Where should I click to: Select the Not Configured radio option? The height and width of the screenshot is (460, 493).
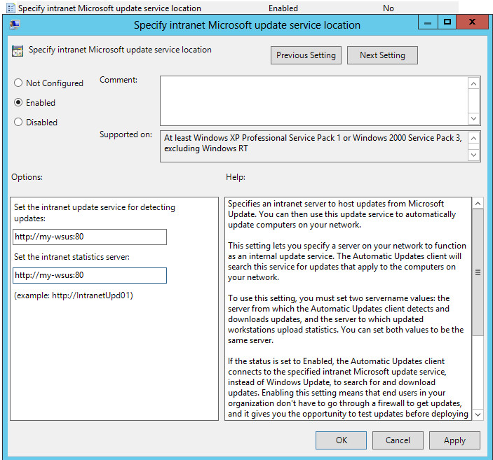point(18,83)
